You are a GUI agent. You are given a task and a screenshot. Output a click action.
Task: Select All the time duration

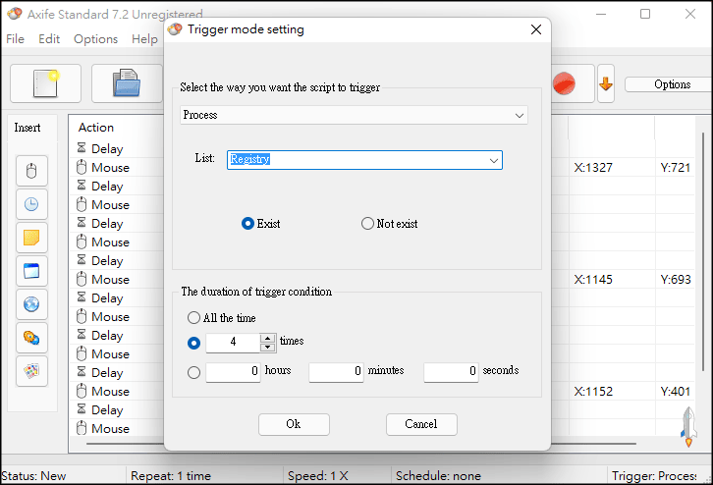193,318
